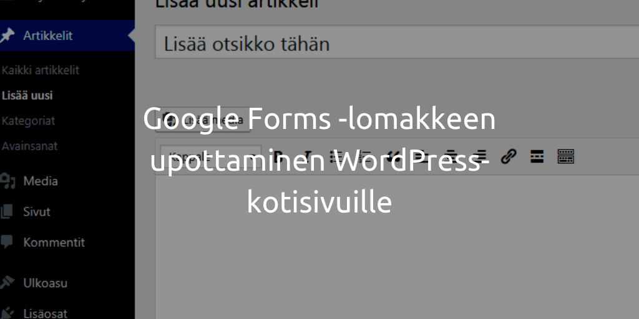Toggle italic formatting in editor toolbar

pyautogui.click(x=307, y=156)
